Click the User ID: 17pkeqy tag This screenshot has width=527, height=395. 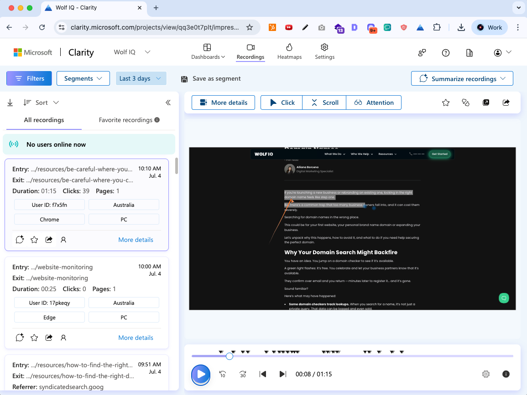tap(49, 303)
